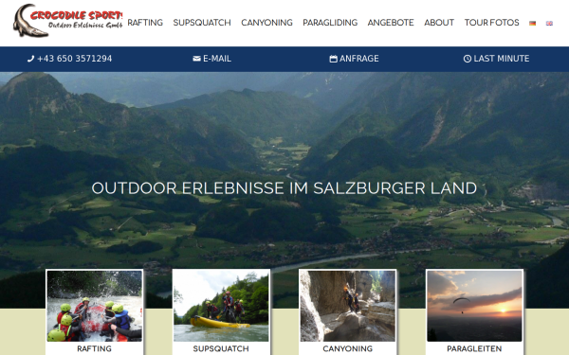Click the PARAGLEITEN card label
569x355 pixels.
[474, 348]
